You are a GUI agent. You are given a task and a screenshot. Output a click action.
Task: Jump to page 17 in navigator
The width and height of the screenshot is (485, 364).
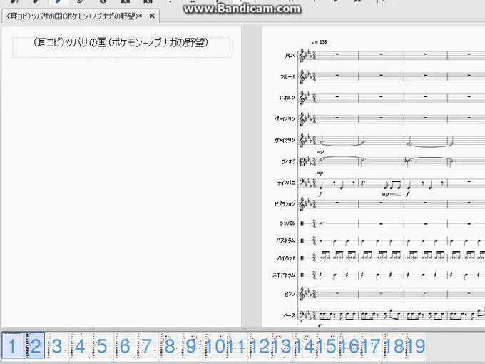coord(372,345)
